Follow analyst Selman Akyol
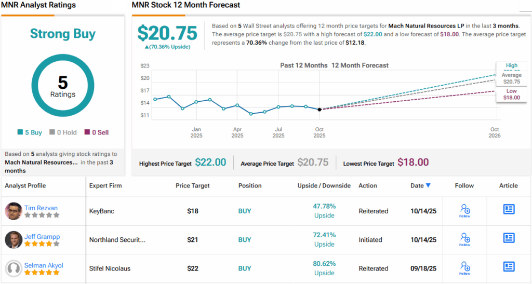Screen dimensions: 532x284 (464, 267)
